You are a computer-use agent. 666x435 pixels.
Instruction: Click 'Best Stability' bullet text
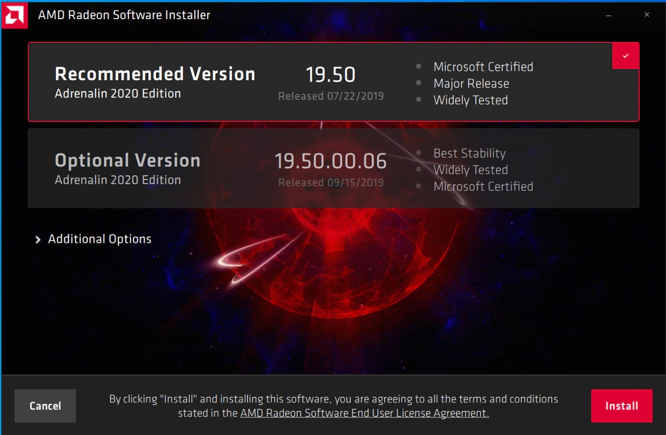click(x=470, y=153)
